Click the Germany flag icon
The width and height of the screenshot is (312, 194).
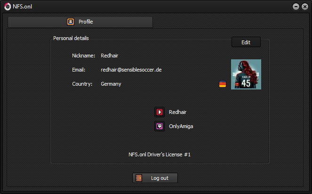point(223,84)
